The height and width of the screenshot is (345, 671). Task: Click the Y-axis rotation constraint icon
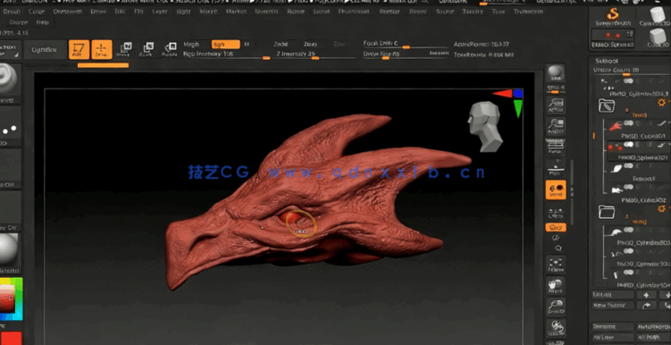(x=556, y=238)
